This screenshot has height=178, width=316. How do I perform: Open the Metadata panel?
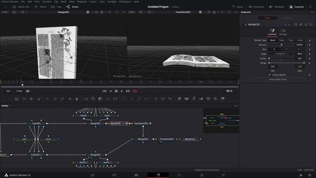pyautogui.click(x=276, y=6)
